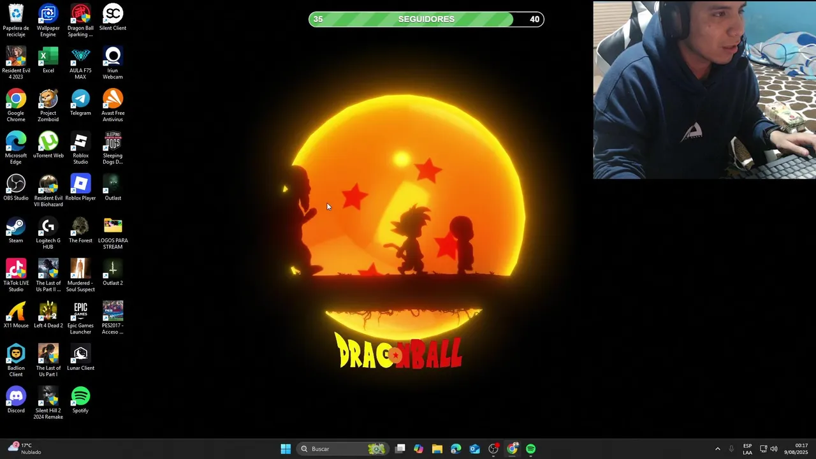Open the clock and date 00:17
The width and height of the screenshot is (816, 459).
[x=797, y=449]
